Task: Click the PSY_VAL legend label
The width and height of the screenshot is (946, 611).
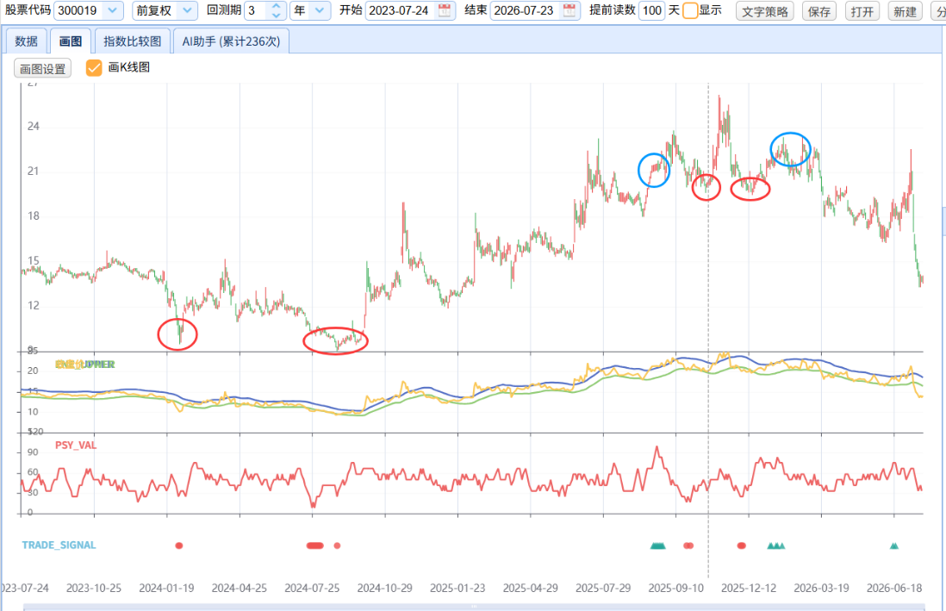Action: pos(76,446)
